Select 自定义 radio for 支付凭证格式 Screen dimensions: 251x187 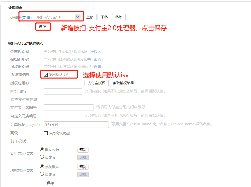coord(42,157)
